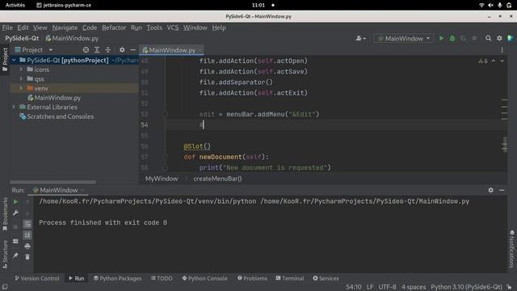This screenshot has width=517, height=291.
Task: Click MyWindow breadcrumb
Action: click(162, 179)
